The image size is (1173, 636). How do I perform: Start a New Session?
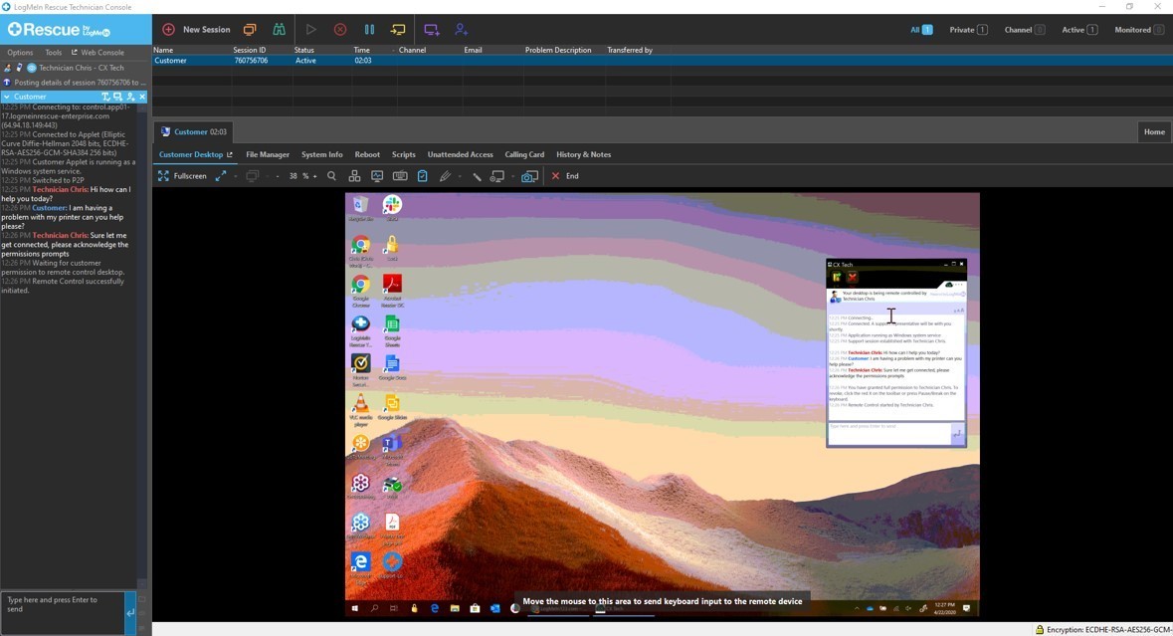(196, 30)
